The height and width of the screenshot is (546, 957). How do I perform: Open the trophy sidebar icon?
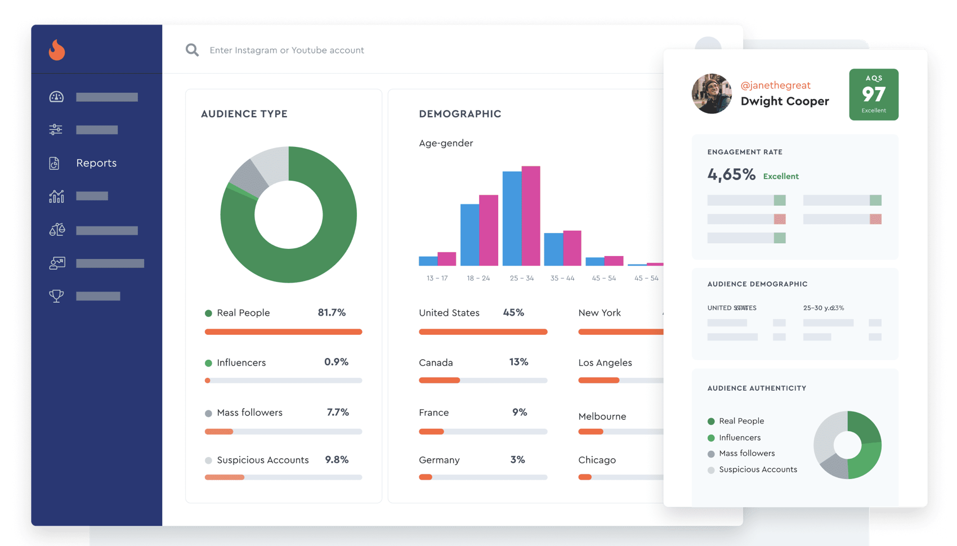point(56,296)
